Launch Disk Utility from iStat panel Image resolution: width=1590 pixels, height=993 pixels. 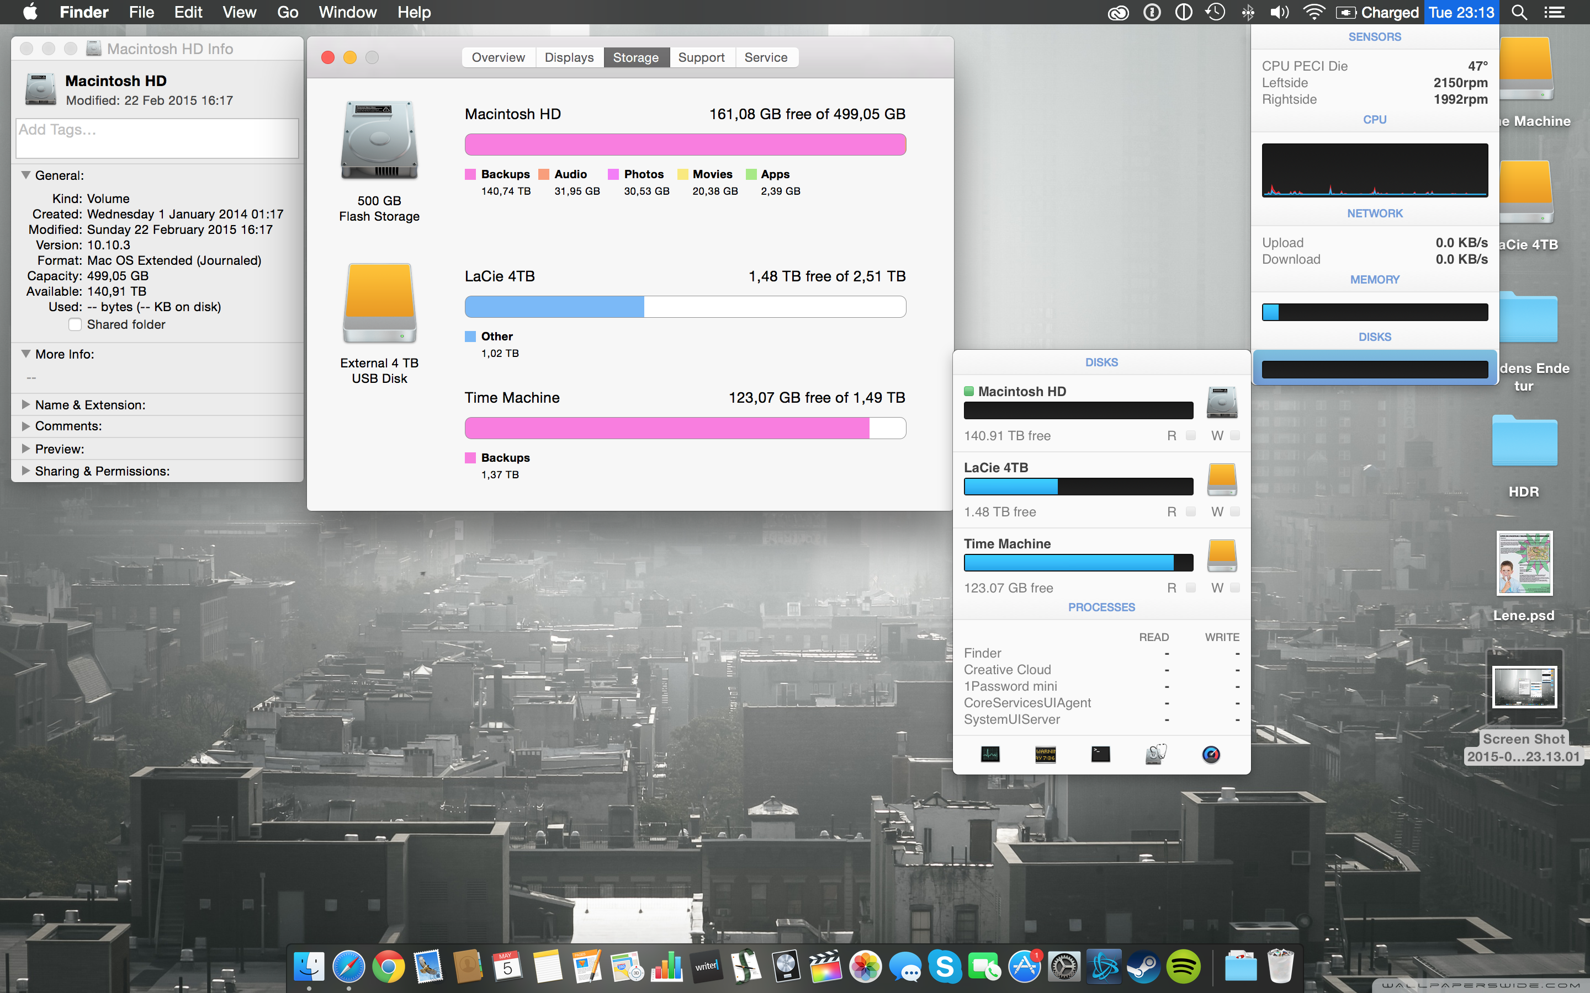1156,755
